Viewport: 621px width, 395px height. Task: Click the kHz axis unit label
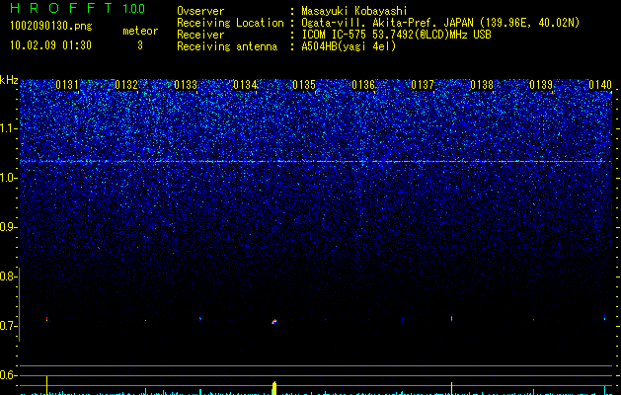point(9,80)
